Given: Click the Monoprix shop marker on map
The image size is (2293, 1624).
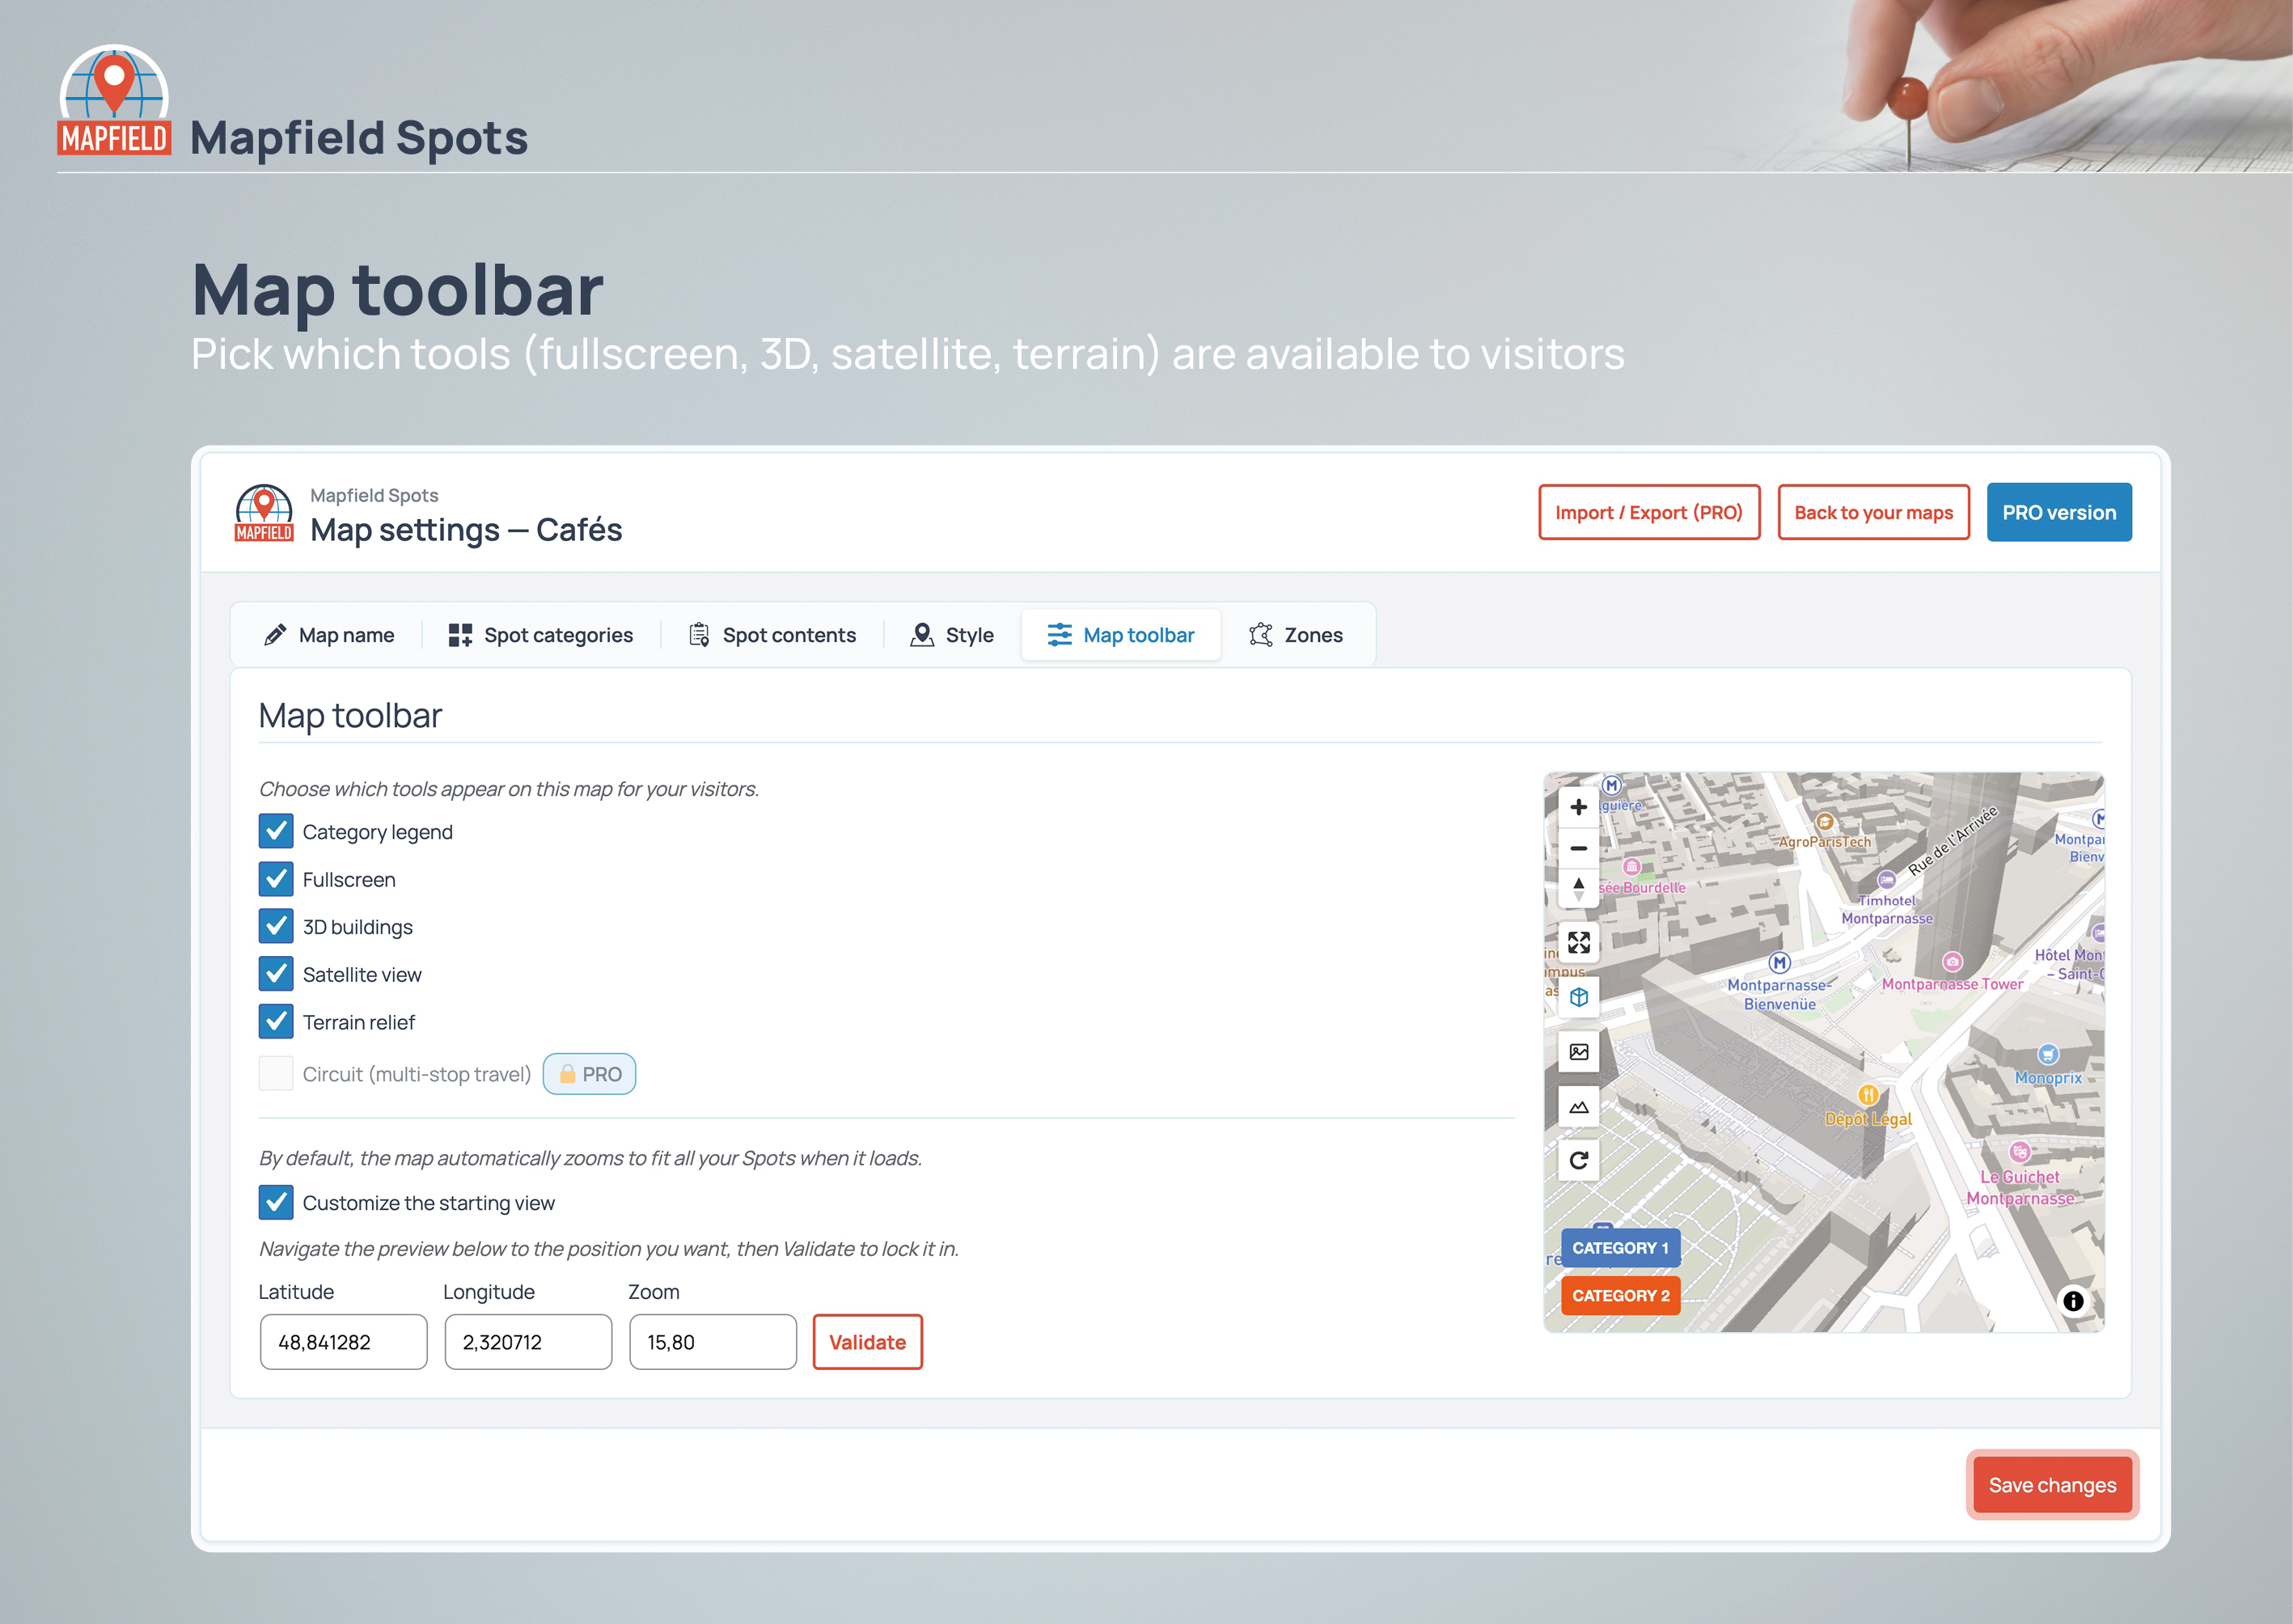Looking at the screenshot, I should (x=2048, y=1055).
